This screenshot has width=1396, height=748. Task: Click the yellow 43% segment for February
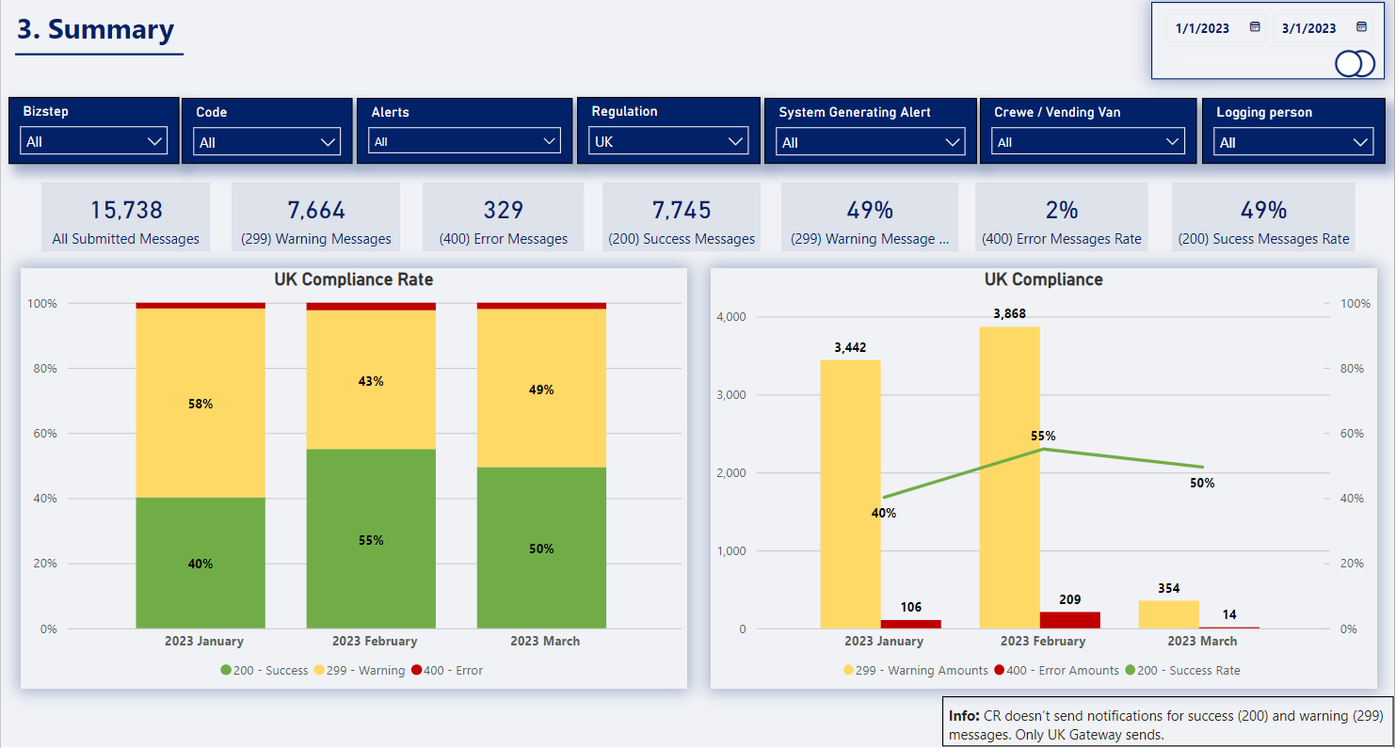(371, 380)
